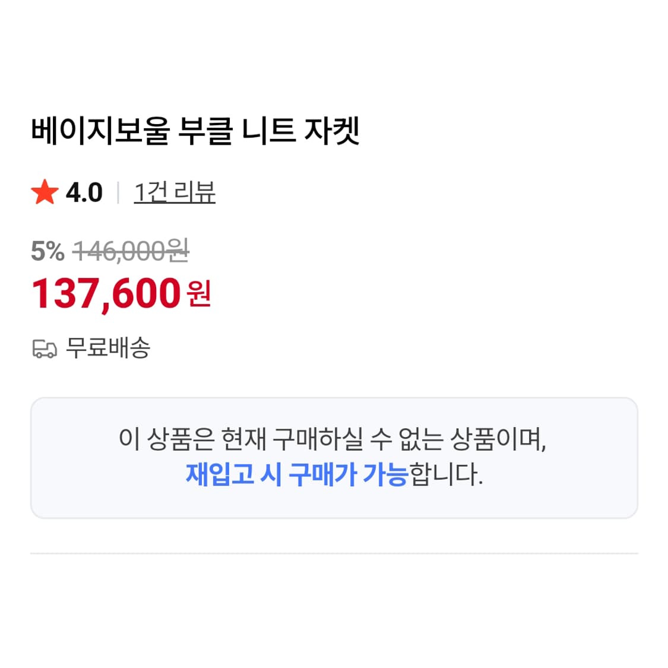Click the 4.0 rating number
Viewport: 668px width, 668px height.
click(x=83, y=191)
